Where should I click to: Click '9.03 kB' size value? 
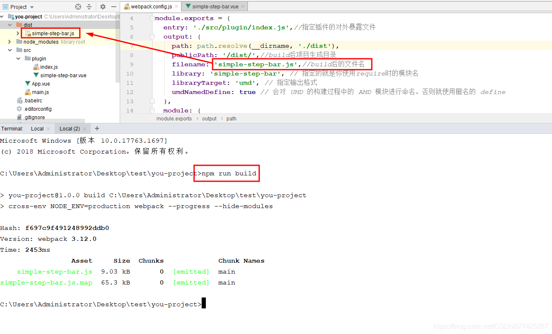point(116,271)
